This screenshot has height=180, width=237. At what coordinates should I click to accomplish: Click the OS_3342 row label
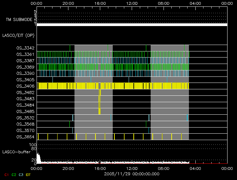[25, 48]
